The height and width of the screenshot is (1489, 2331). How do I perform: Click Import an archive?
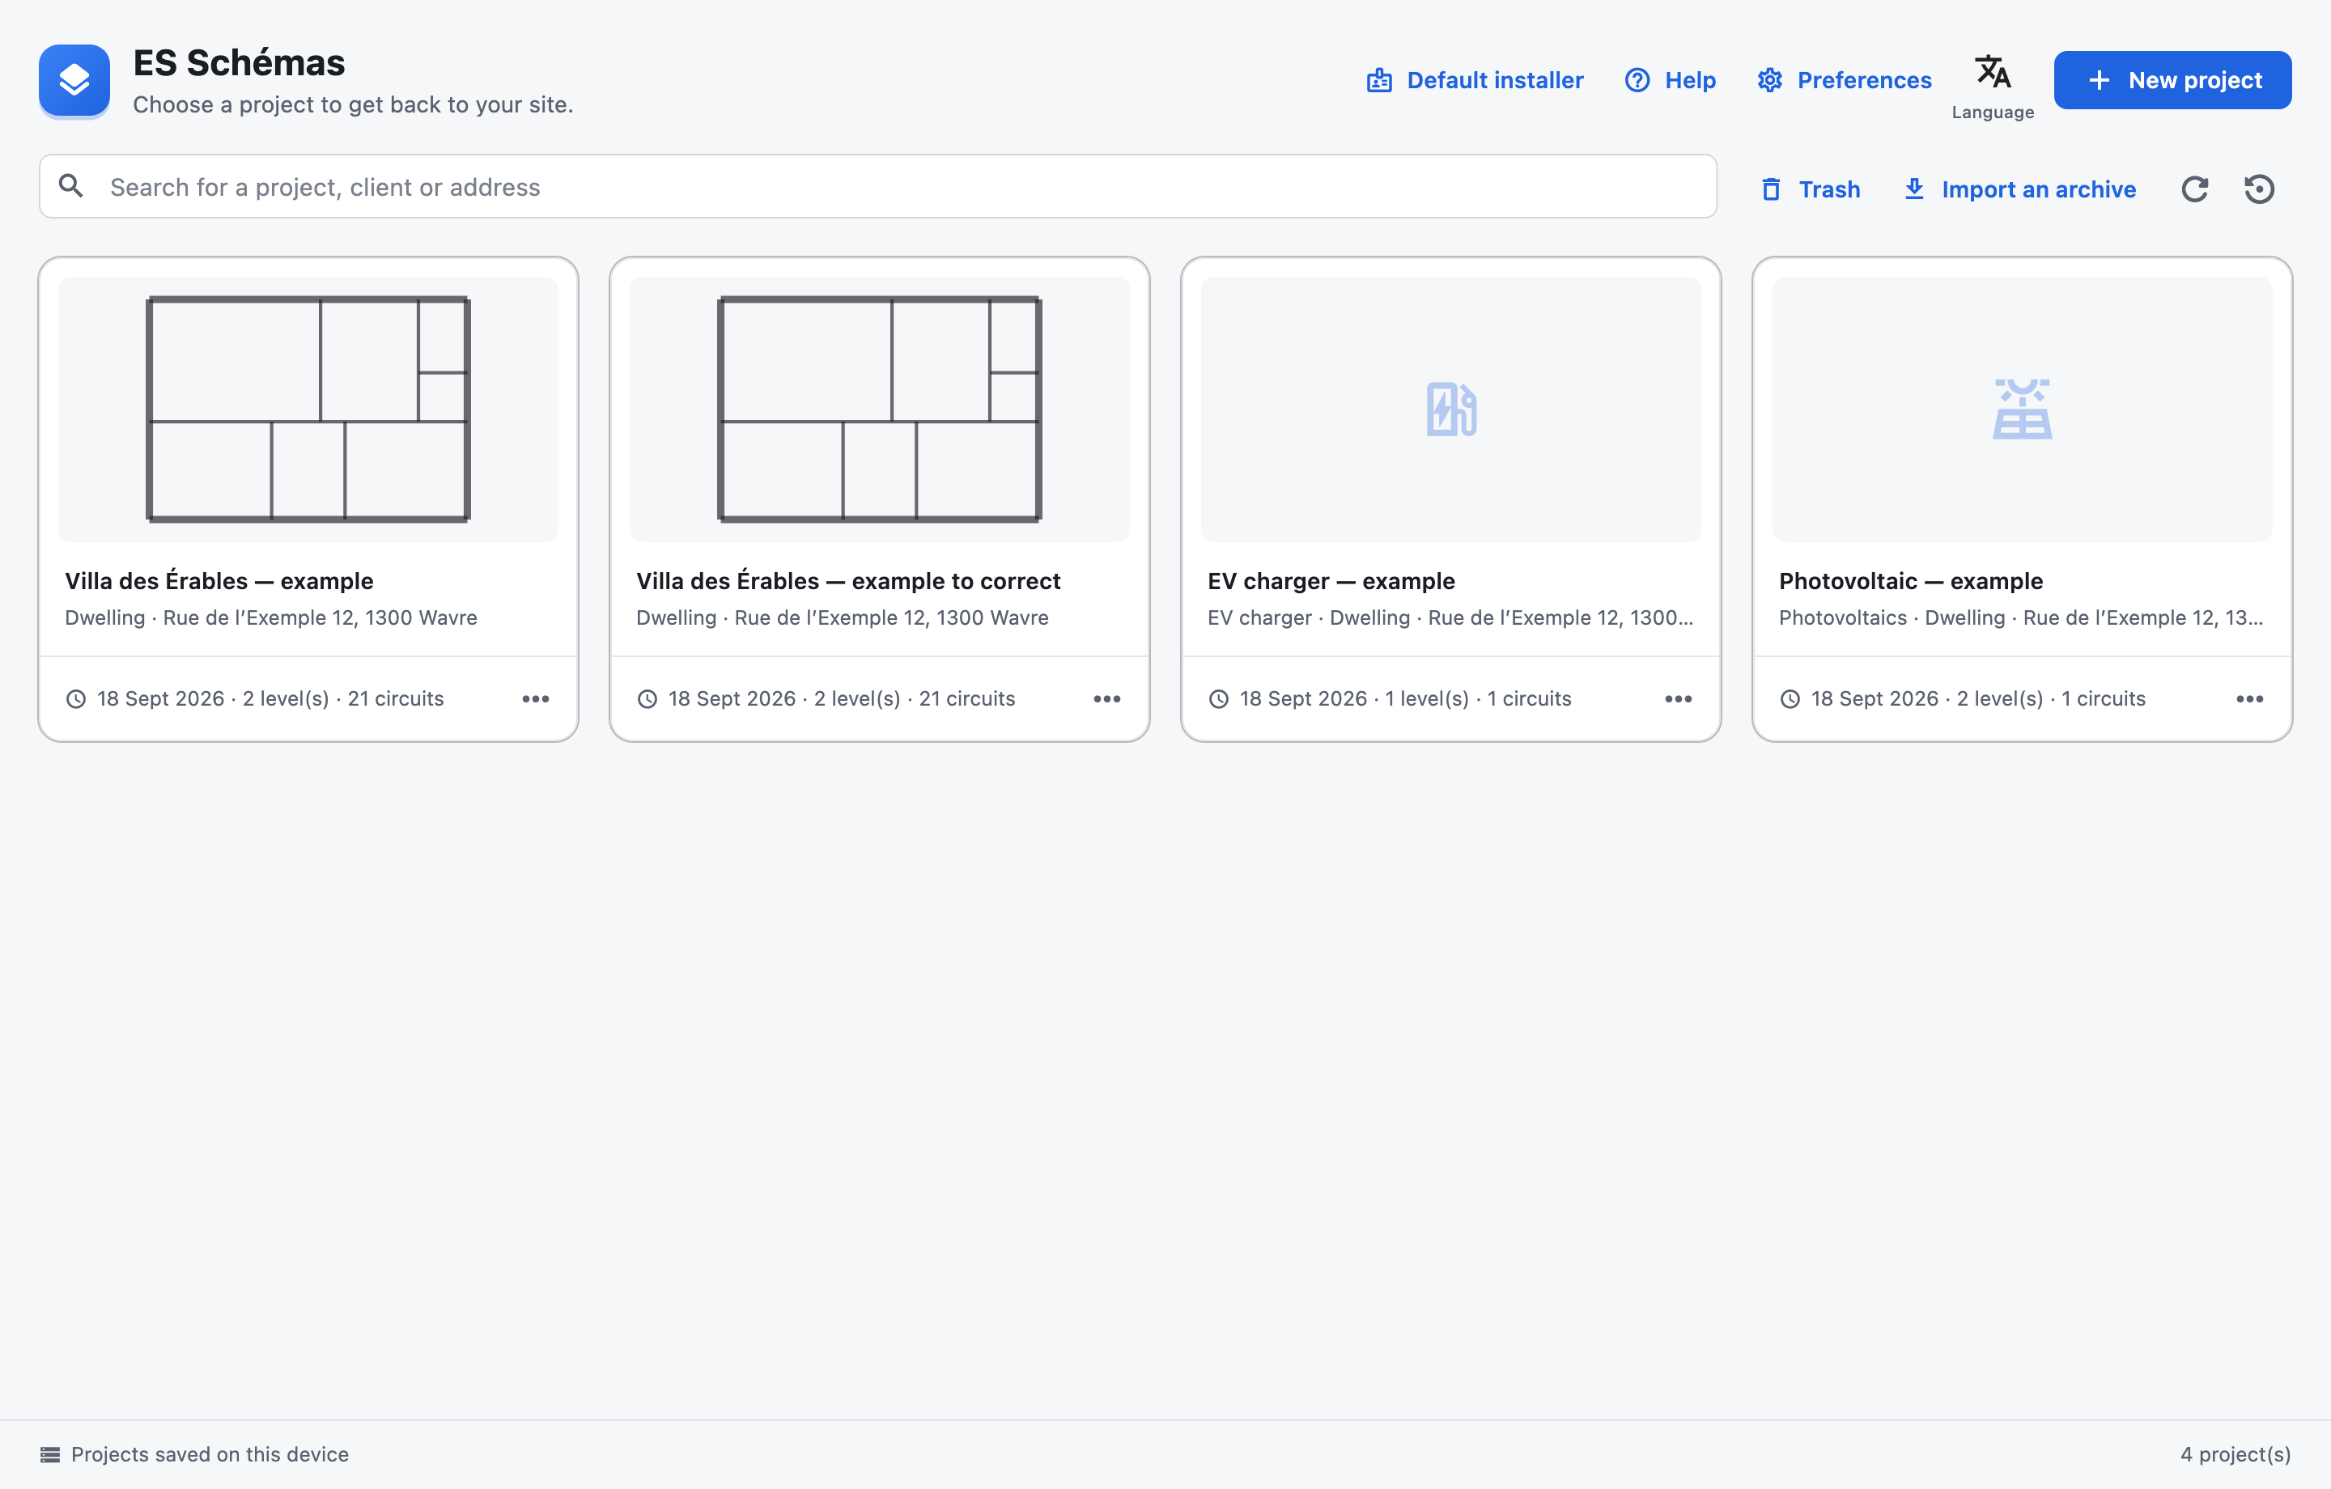click(2019, 189)
